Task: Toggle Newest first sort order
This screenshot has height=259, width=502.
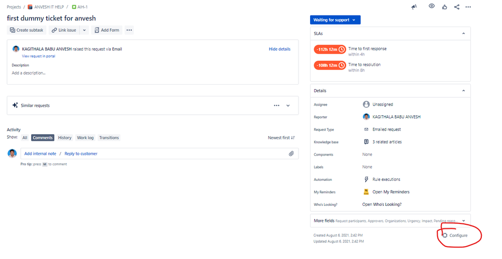Action: point(281,138)
